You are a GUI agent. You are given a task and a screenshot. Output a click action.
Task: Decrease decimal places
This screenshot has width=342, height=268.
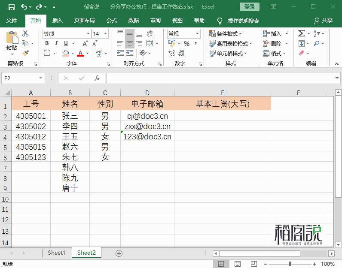(181, 53)
